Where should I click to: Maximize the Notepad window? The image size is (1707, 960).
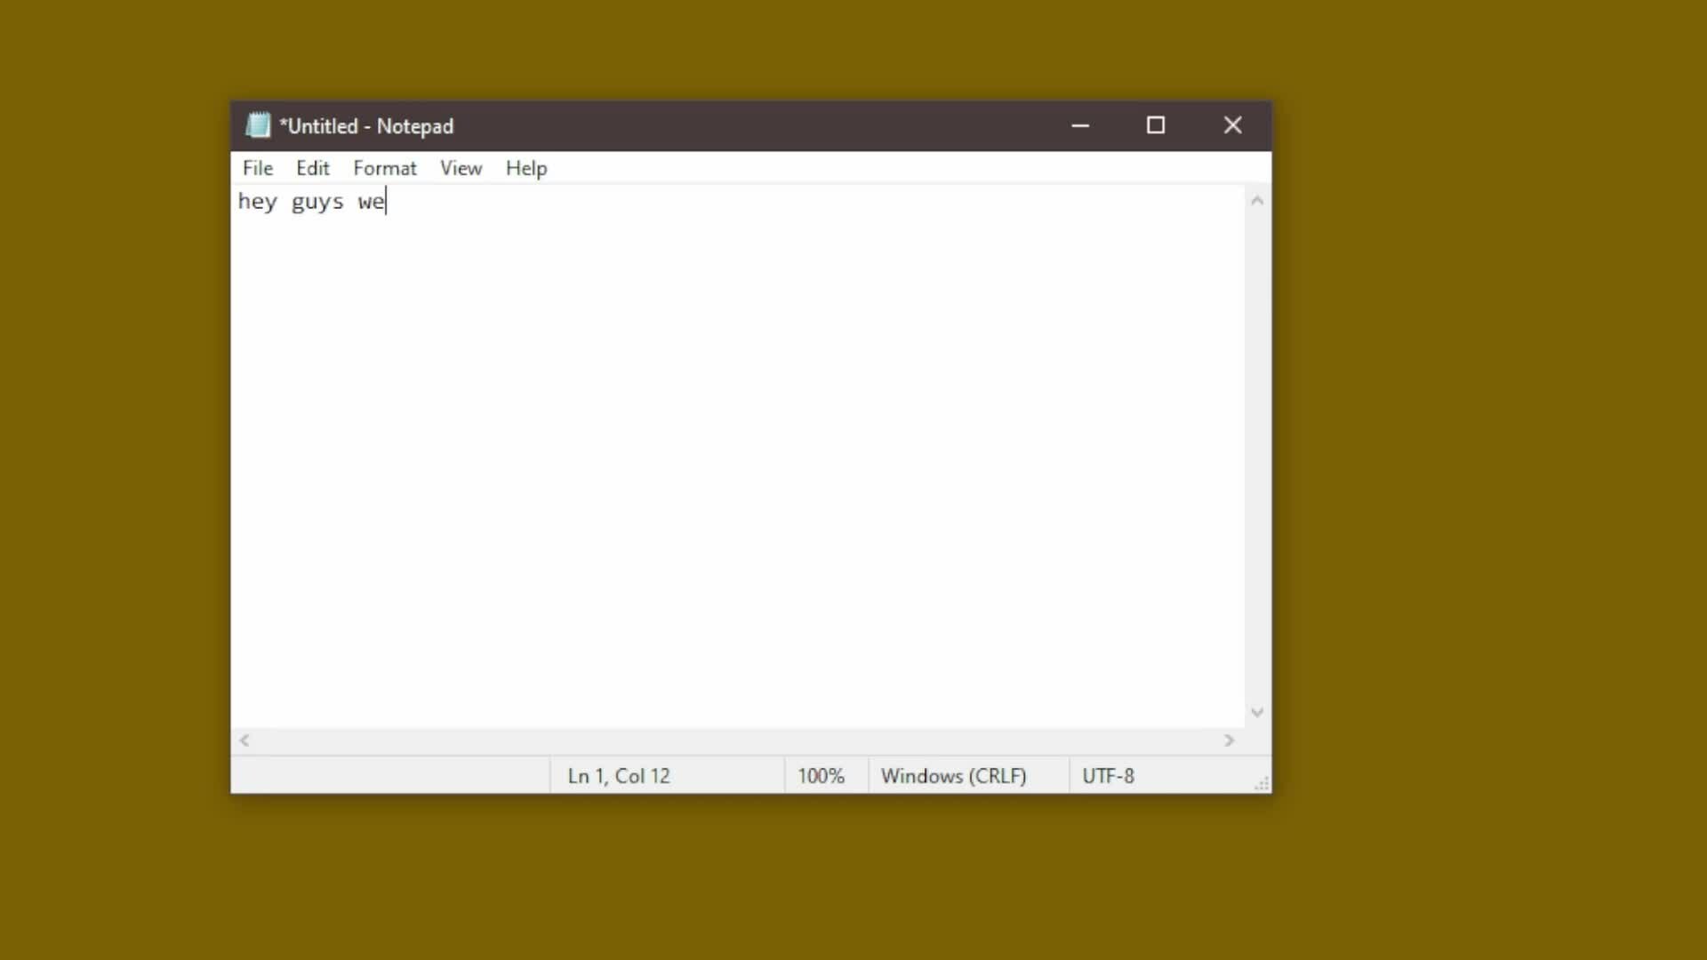point(1155,125)
